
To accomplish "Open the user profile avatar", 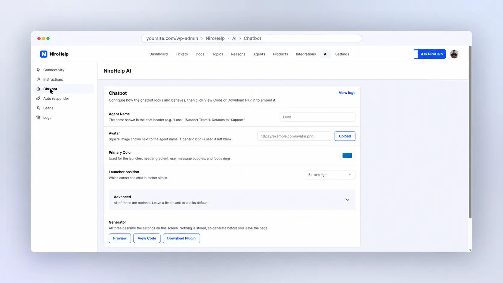I will coord(454,54).
